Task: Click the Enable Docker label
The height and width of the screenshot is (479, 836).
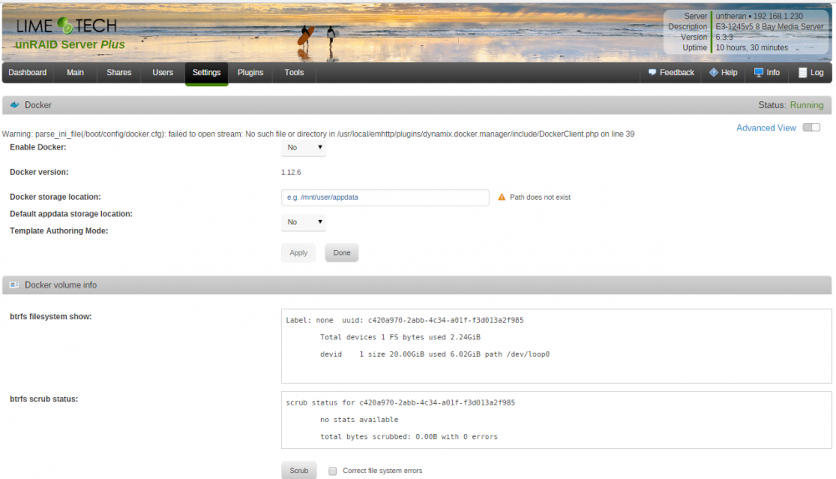Action: (38, 147)
